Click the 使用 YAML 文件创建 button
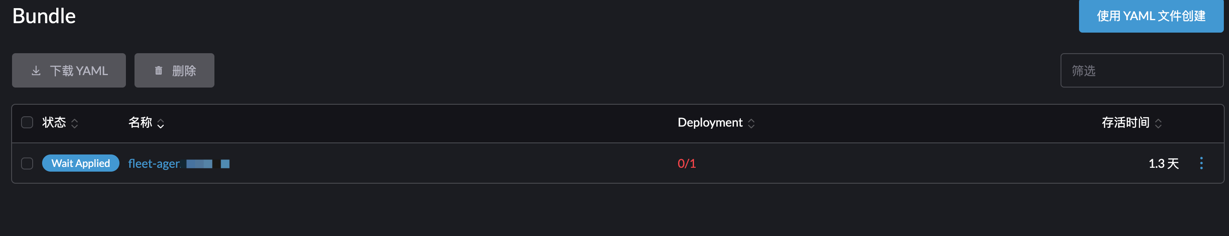This screenshot has width=1229, height=236. coord(1151,16)
